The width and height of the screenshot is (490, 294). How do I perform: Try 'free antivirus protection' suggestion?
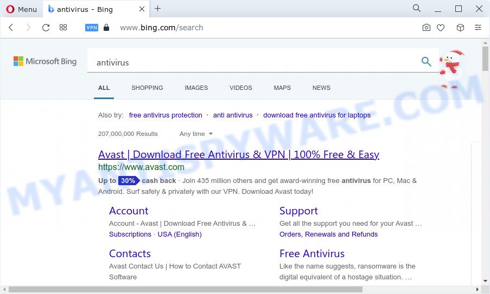pos(166,115)
